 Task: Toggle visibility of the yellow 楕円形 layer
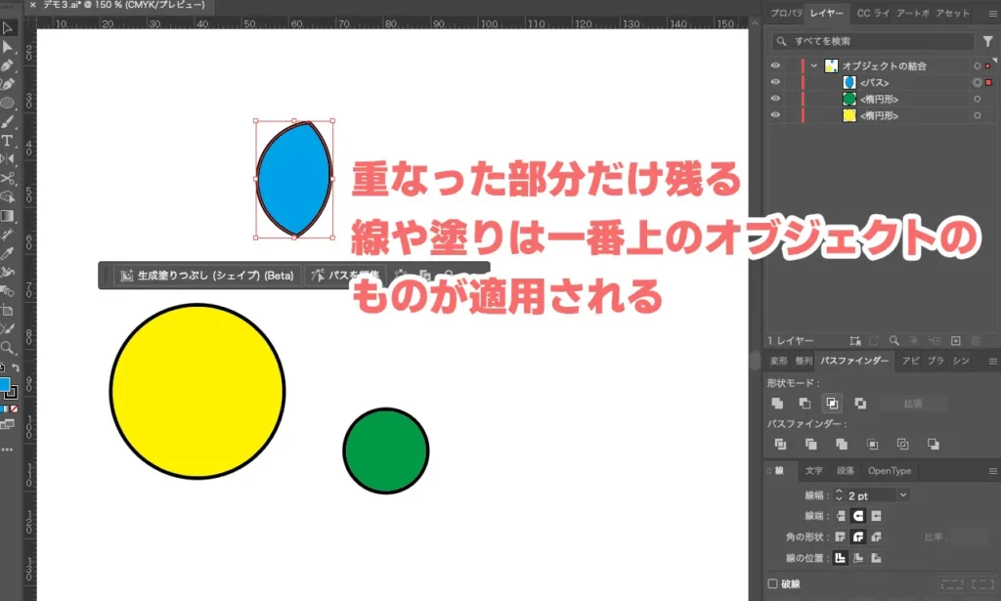[x=775, y=116]
